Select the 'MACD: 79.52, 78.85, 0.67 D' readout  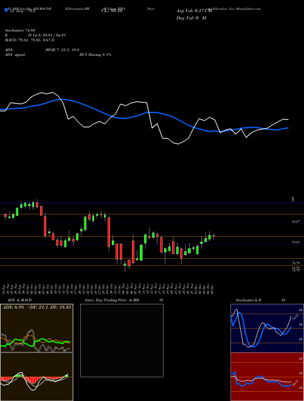[30, 40]
